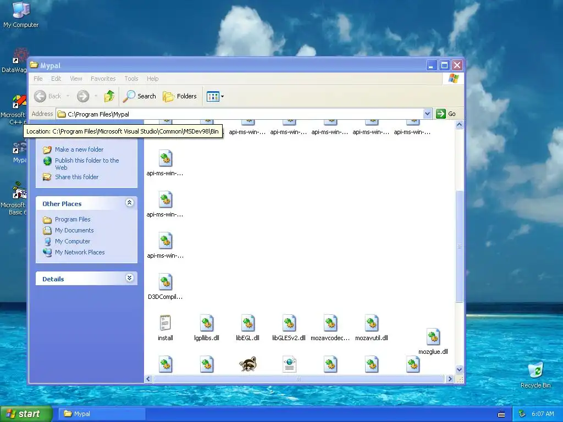
Task: Select the raccoon Mypal application icon
Action: (x=248, y=364)
